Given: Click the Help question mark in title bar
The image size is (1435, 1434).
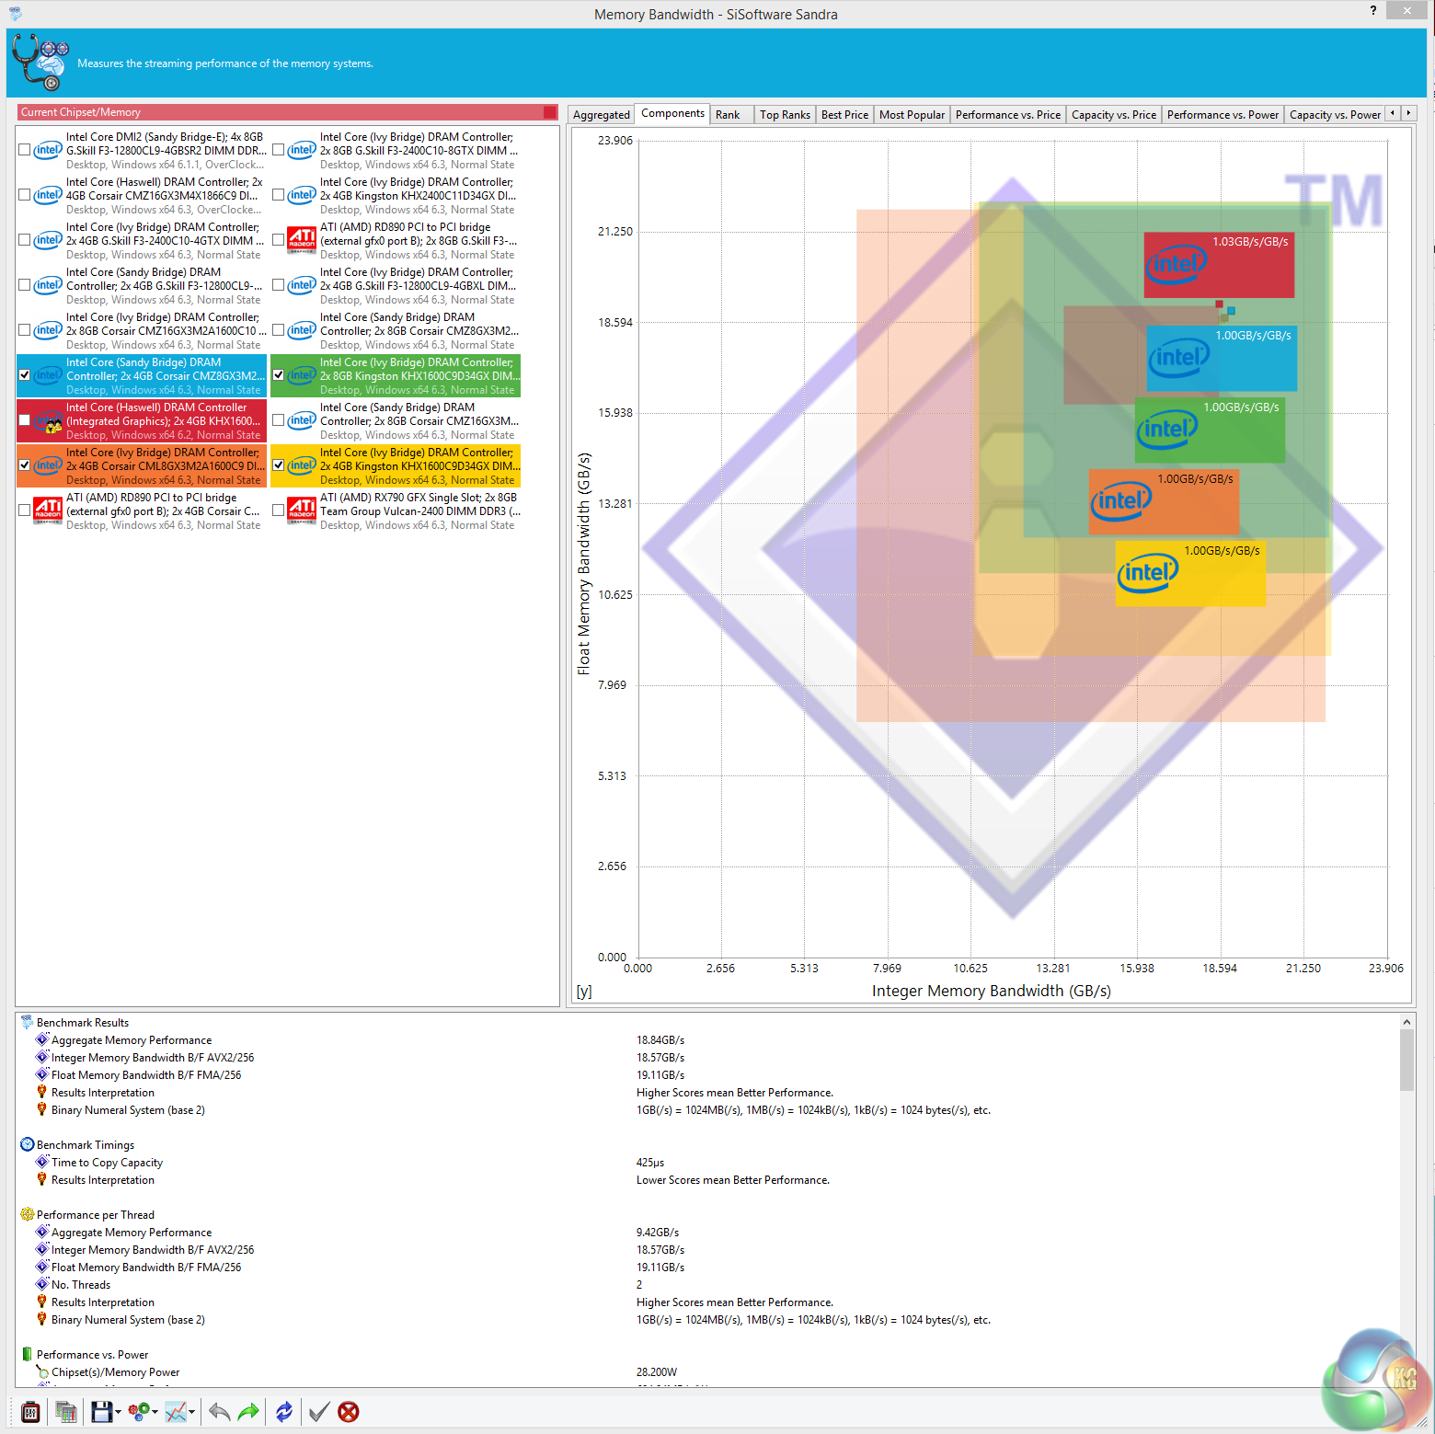Looking at the screenshot, I should pos(1373,10).
